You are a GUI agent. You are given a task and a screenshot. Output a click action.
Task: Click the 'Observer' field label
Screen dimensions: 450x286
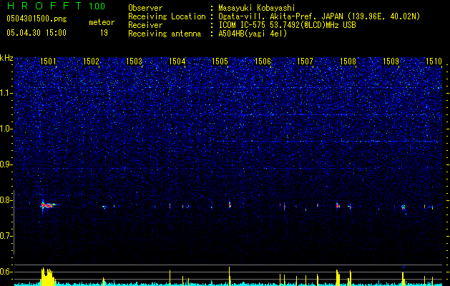(145, 8)
